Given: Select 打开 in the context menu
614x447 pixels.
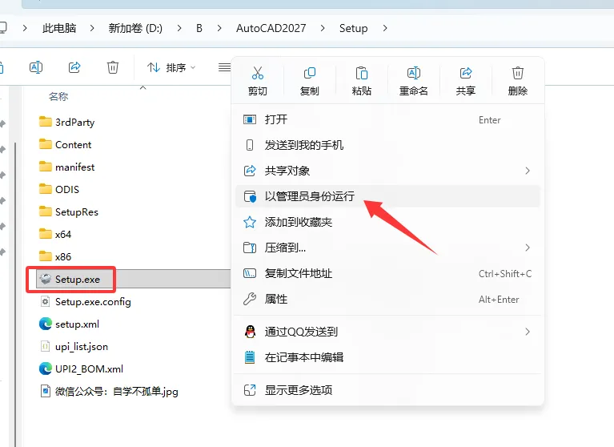Looking at the screenshot, I should pyautogui.click(x=387, y=119).
